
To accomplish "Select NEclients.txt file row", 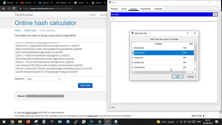I will click(163, 48).
